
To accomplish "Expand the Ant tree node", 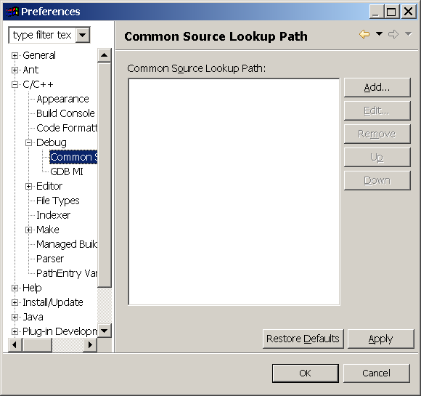I will pyautogui.click(x=15, y=70).
